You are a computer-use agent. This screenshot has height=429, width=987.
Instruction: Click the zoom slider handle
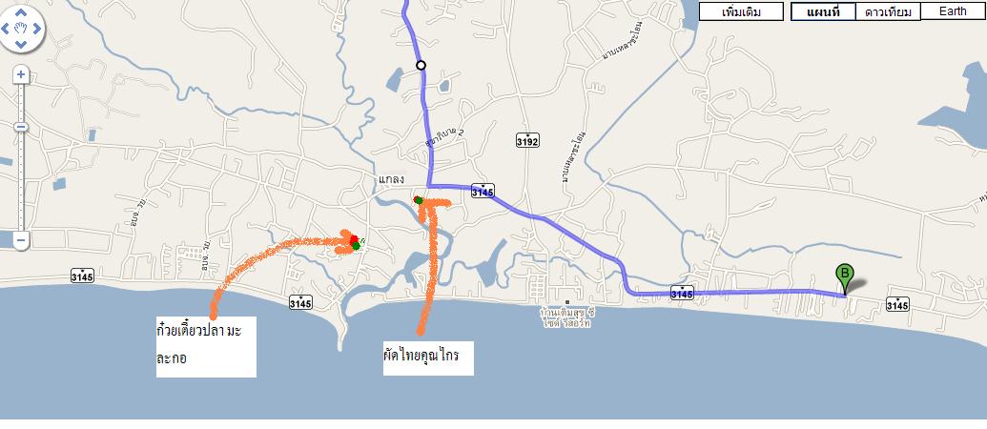[21, 127]
